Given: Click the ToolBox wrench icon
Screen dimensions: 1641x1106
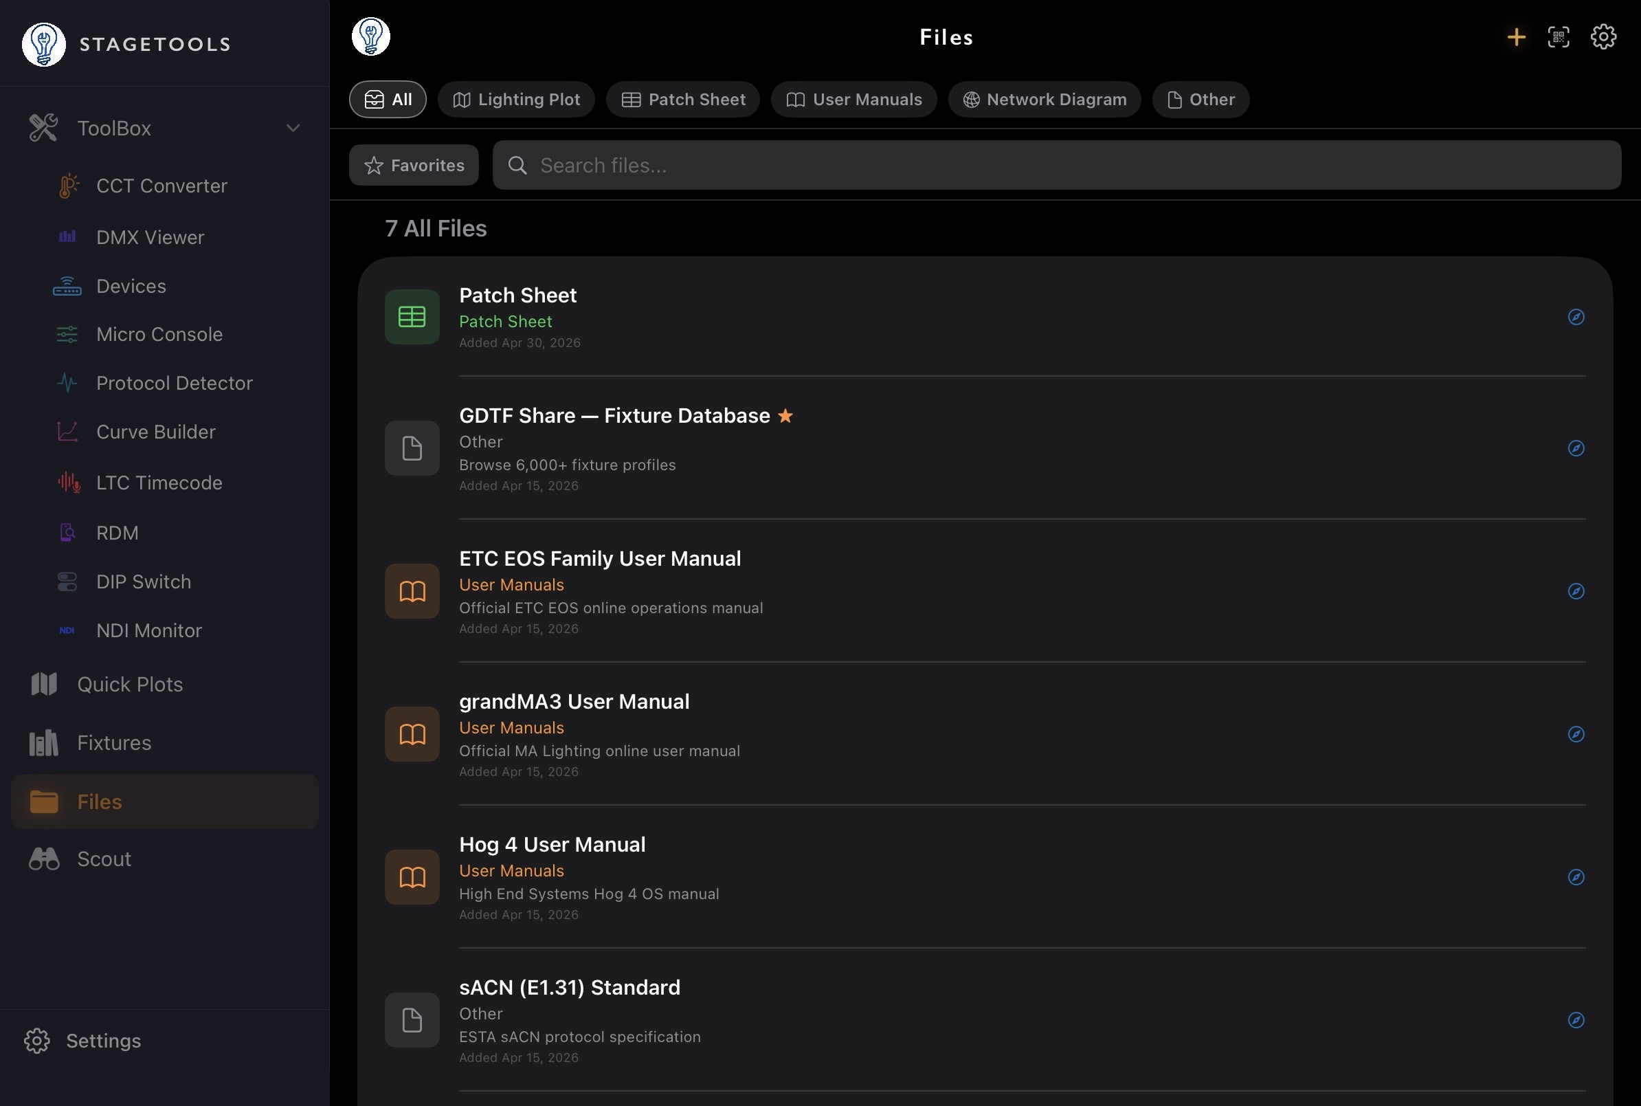Looking at the screenshot, I should tap(43, 128).
